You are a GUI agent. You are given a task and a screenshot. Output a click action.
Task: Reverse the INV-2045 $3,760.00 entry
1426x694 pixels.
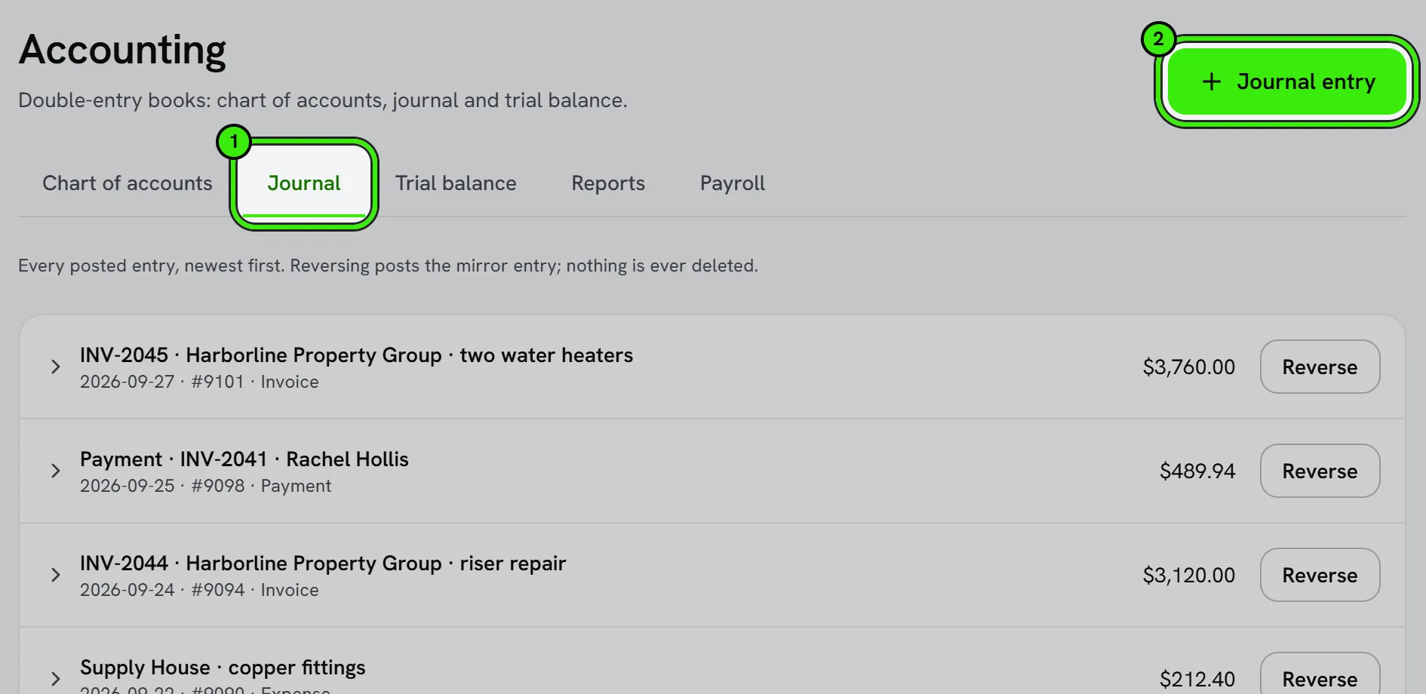[x=1320, y=367]
